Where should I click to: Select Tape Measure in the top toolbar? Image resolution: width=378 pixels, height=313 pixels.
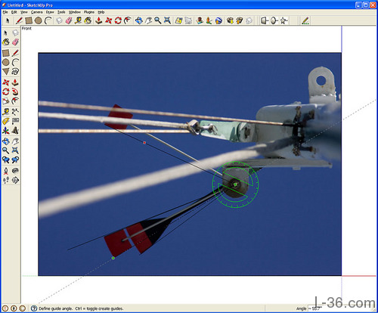point(79,20)
